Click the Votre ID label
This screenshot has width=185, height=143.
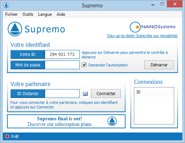point(28,55)
